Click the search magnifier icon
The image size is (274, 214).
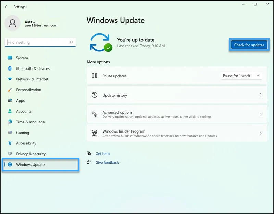[71, 42]
